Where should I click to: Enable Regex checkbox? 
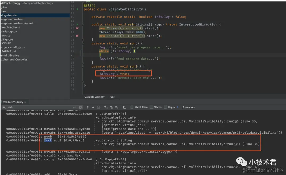click(166, 107)
